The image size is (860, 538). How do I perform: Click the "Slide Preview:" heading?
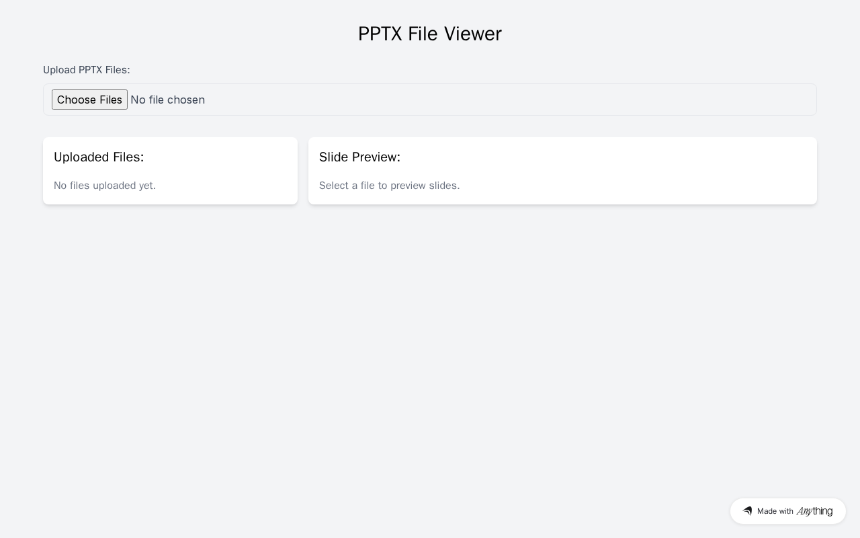(x=359, y=157)
